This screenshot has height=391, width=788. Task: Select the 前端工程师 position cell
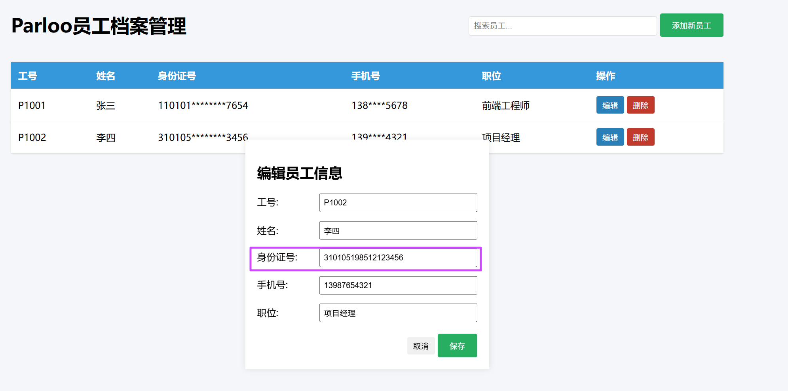505,106
